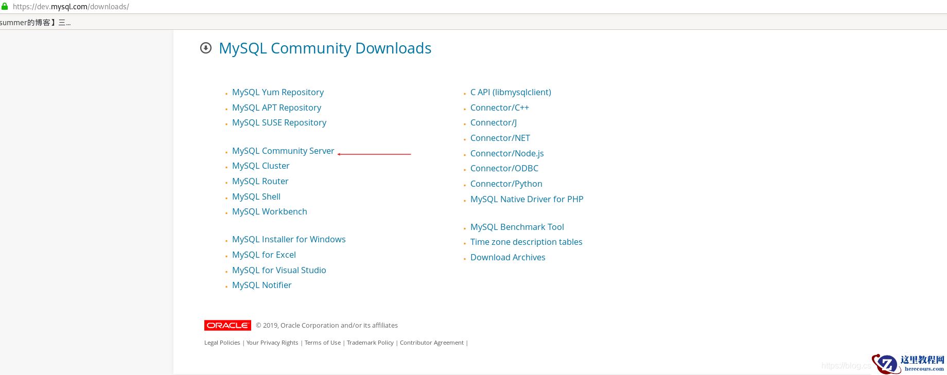The width and height of the screenshot is (947, 375).
Task: Open Connector/Python downloads
Action: click(506, 184)
